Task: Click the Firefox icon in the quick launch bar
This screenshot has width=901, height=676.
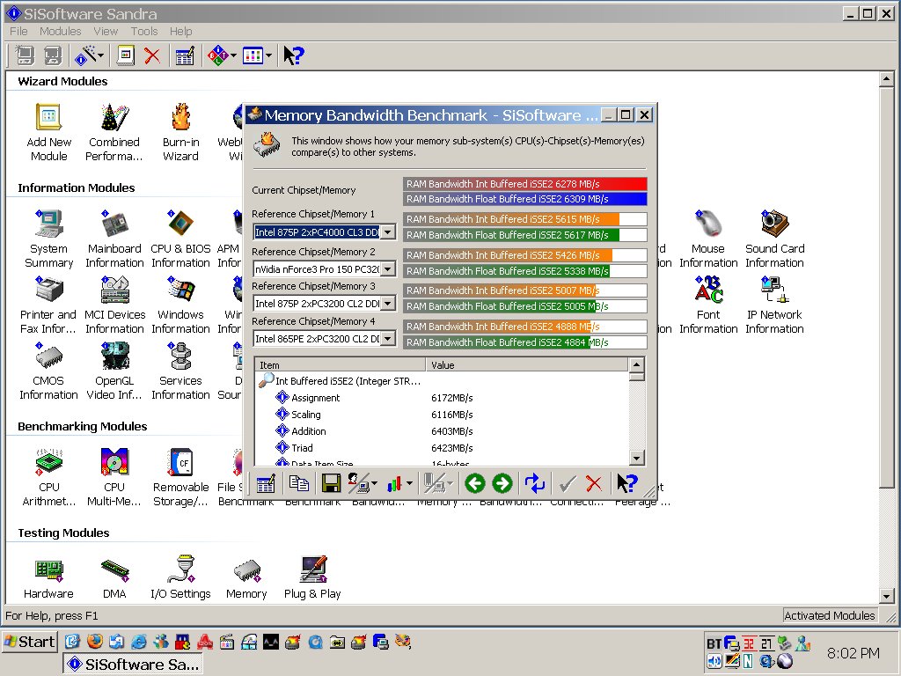Action: 94,642
